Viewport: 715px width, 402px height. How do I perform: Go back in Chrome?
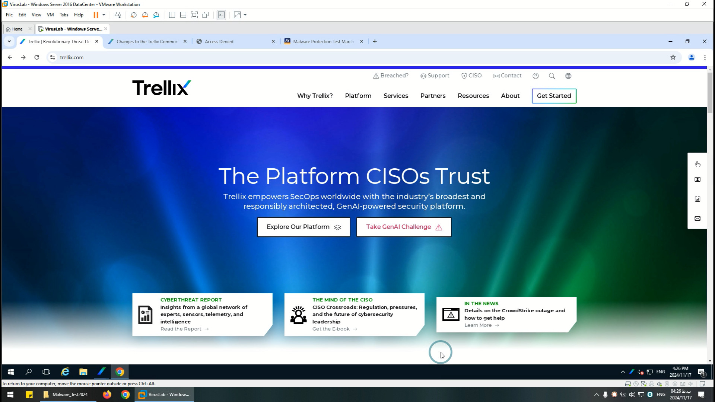(x=10, y=57)
